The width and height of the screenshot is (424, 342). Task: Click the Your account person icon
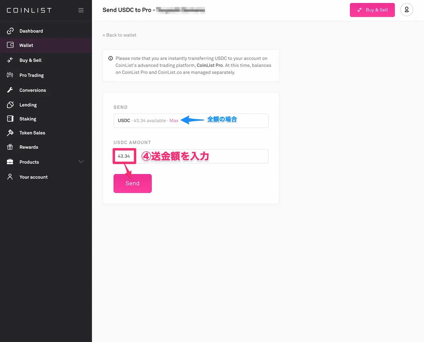pyautogui.click(x=10, y=177)
